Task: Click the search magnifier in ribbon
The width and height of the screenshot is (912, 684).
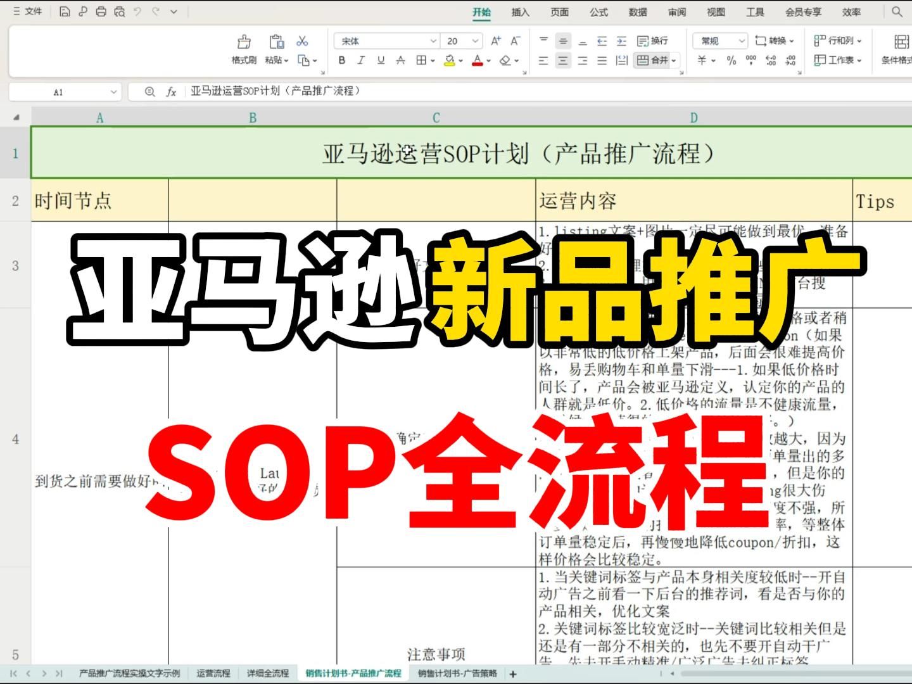Action: [x=897, y=11]
